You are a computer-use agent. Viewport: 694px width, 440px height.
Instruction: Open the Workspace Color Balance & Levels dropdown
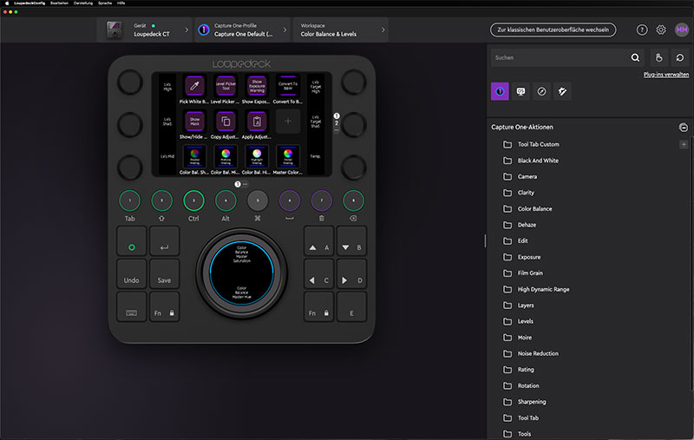(x=340, y=30)
